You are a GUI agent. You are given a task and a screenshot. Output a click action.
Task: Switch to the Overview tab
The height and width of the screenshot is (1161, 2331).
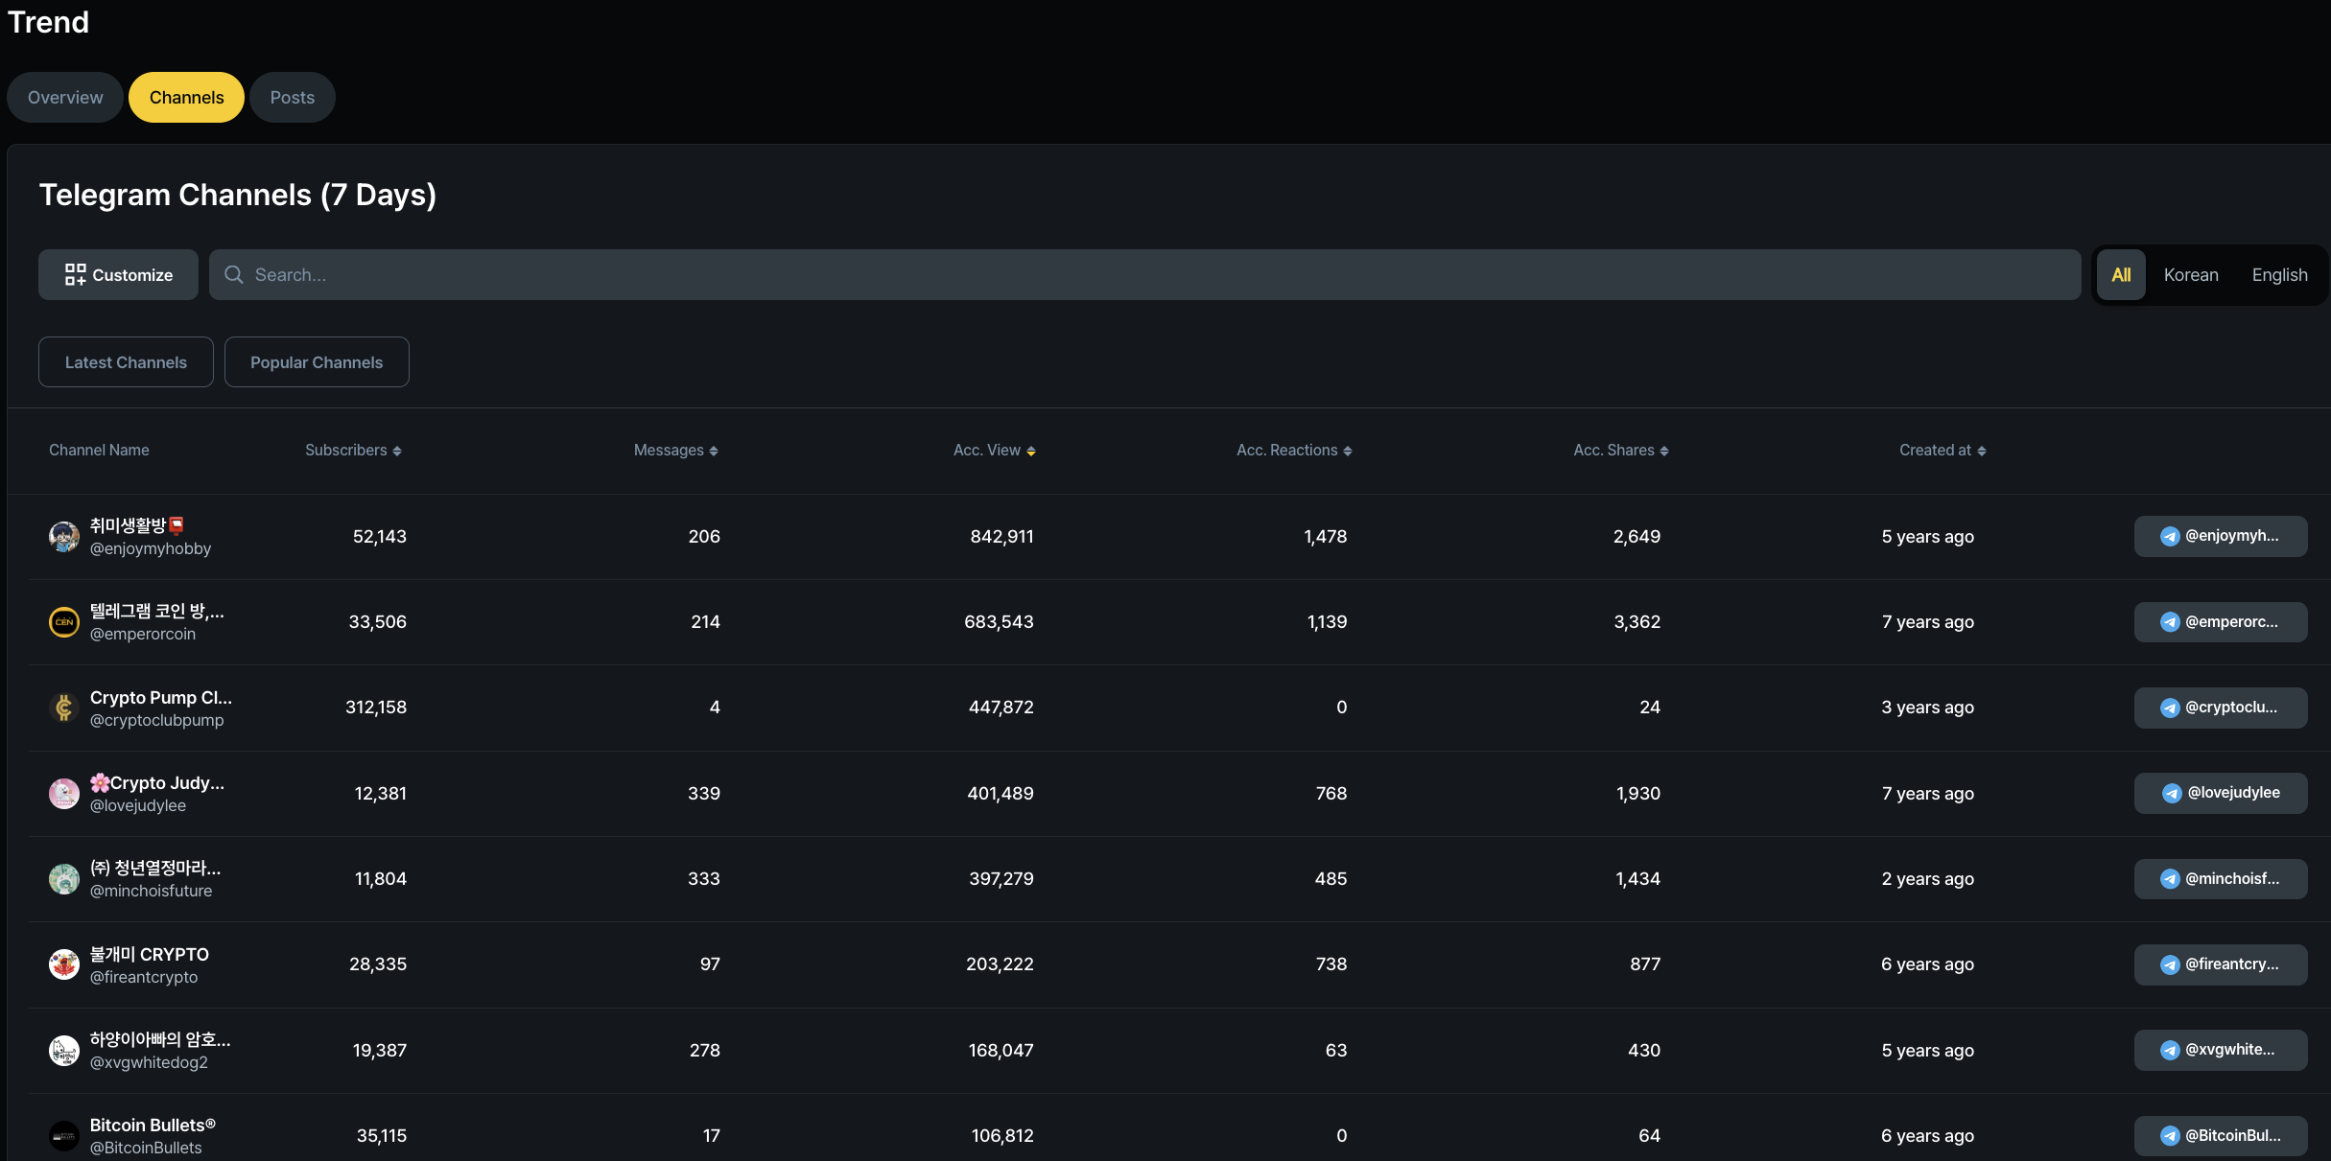[x=65, y=98]
